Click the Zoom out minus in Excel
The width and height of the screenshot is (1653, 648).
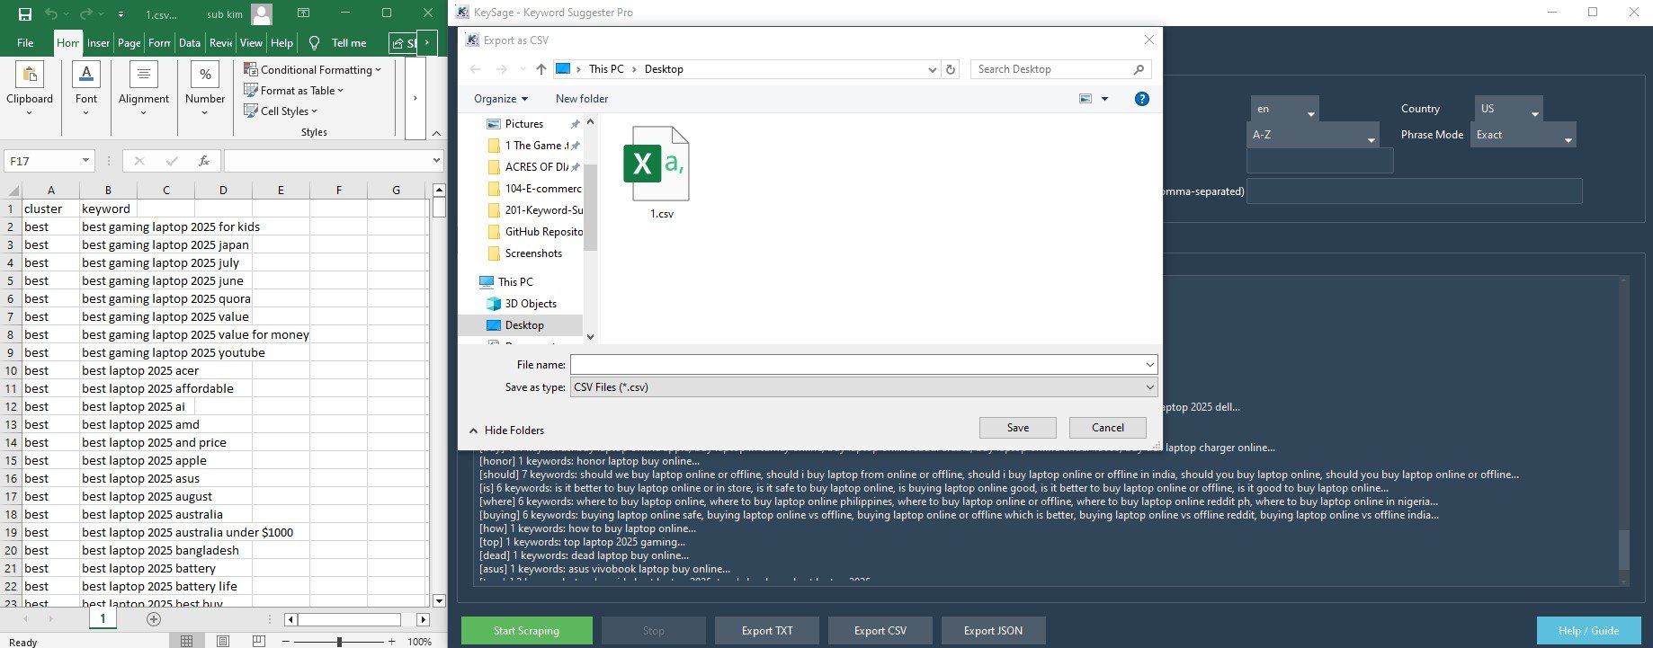pos(287,642)
